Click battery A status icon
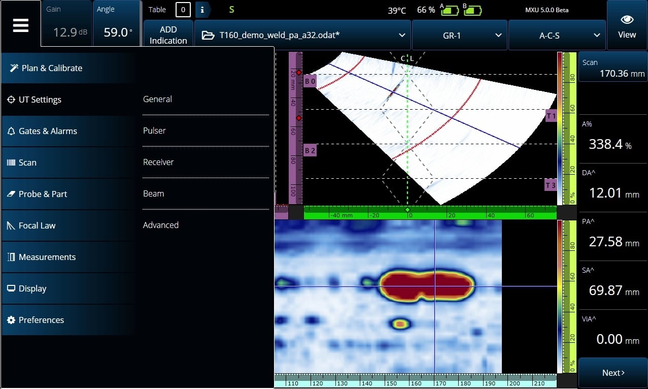The width and height of the screenshot is (648, 389). [x=450, y=10]
